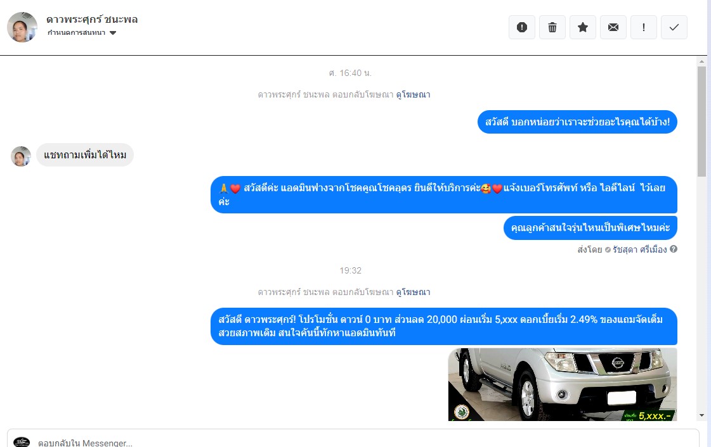The width and height of the screenshot is (711, 447).
Task: Click scrollbar down arrow in chat
Action: coord(701,415)
